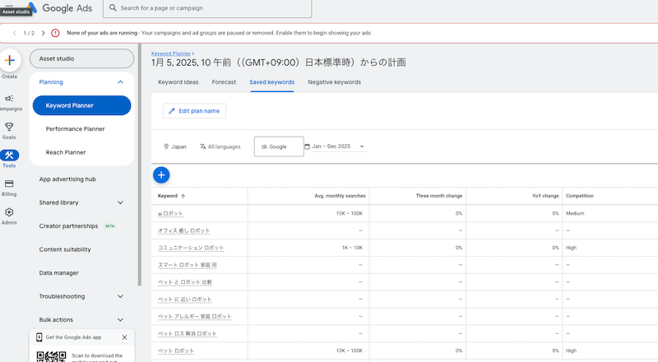This screenshot has width=658, height=362.
Task: Open Creator partnerships
Action: pos(68,226)
